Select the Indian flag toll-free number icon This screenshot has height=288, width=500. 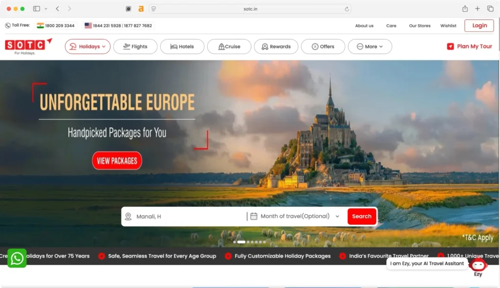[x=40, y=25]
